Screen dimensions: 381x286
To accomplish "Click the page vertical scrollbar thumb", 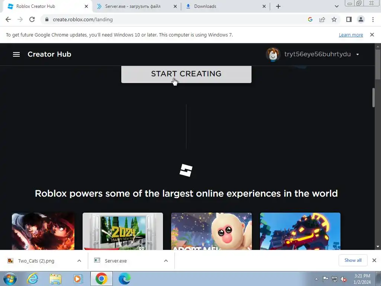I will pyautogui.click(x=378, y=64).
